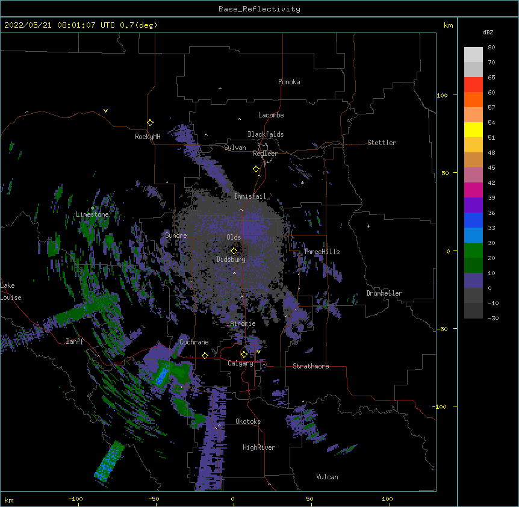Click the white 70-80 dBZ legend swatch
The height and width of the screenshot is (507, 519).
point(473,54)
